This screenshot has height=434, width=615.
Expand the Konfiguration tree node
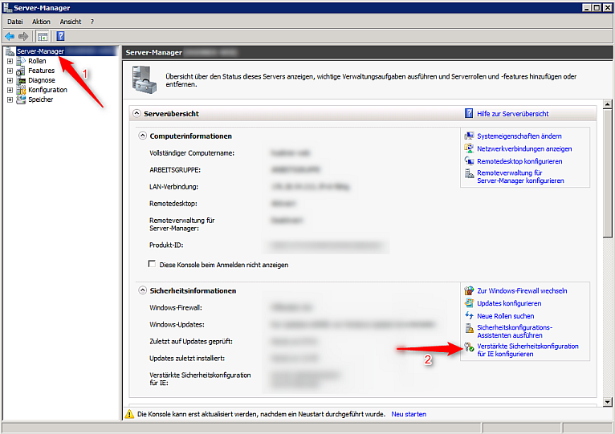point(10,90)
